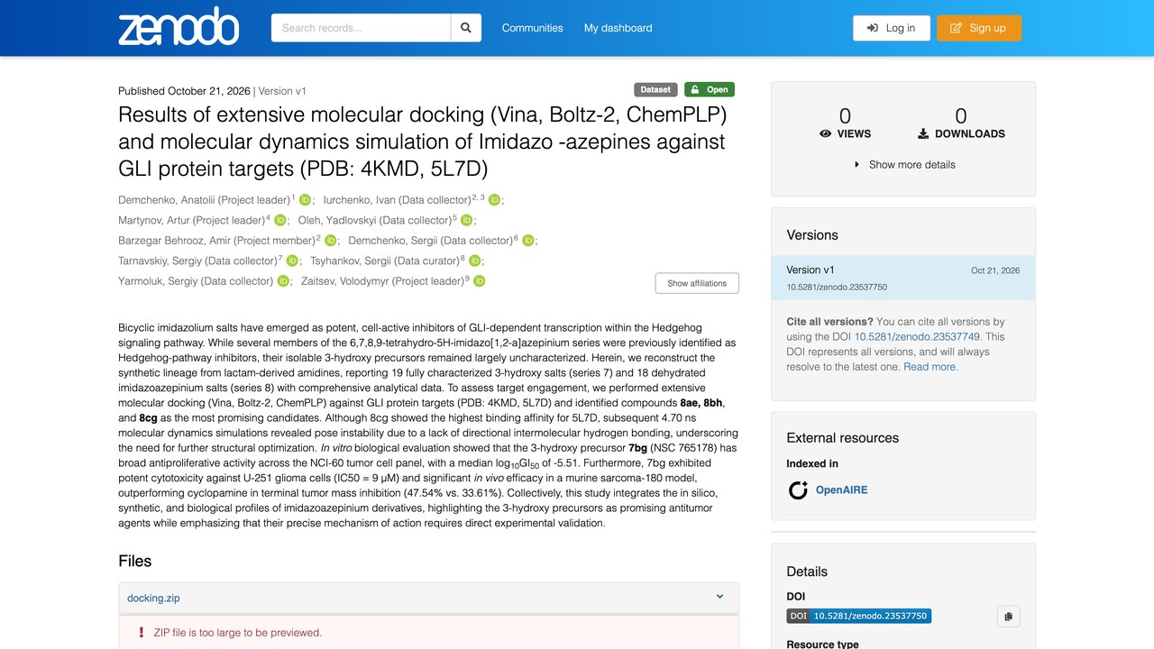This screenshot has height=649, width=1154.
Task: Copy the DOI with clipboard icon
Action: [1008, 617]
